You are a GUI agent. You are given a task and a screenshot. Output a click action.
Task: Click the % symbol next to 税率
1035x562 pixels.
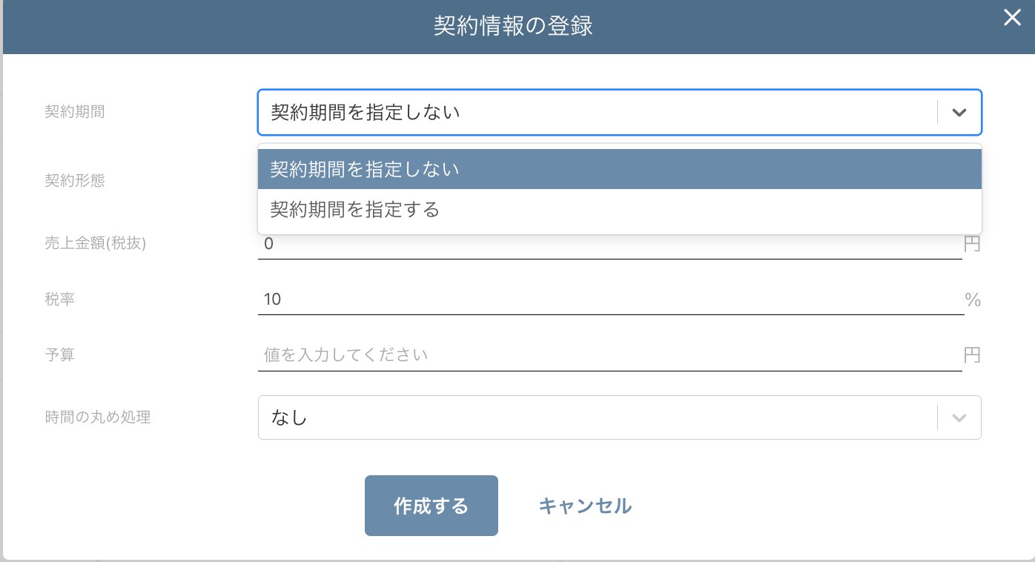click(973, 299)
